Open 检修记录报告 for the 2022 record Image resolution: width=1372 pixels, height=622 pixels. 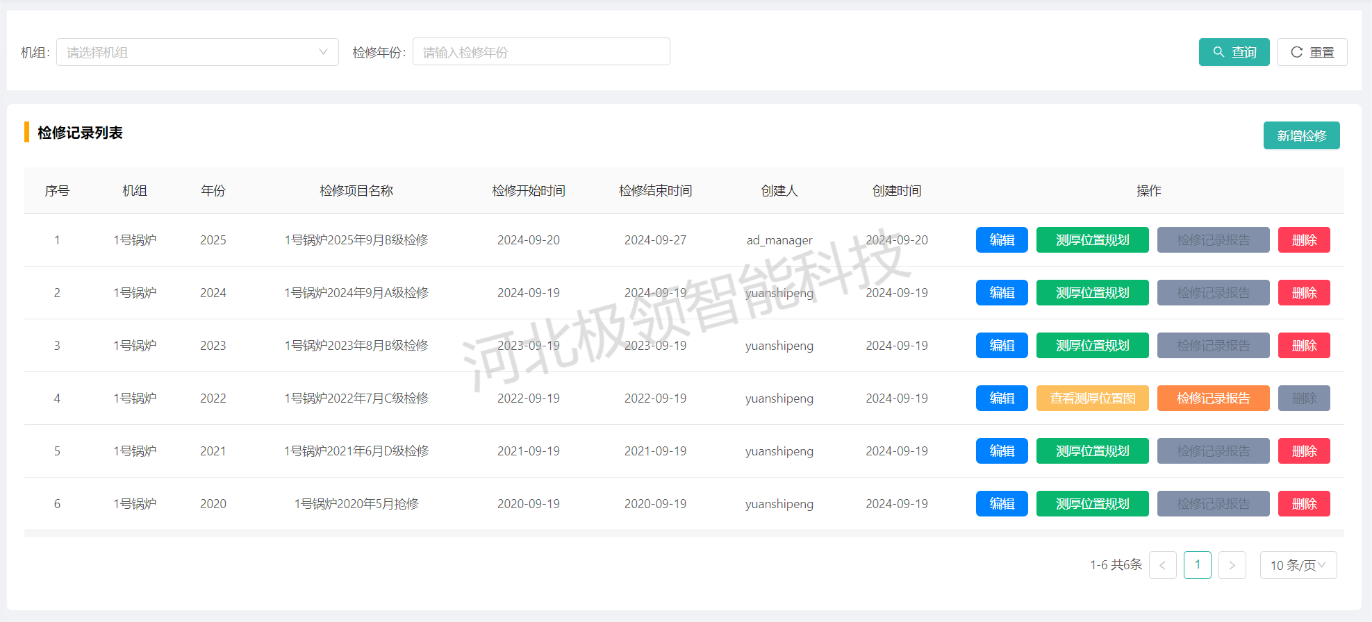pyautogui.click(x=1213, y=398)
